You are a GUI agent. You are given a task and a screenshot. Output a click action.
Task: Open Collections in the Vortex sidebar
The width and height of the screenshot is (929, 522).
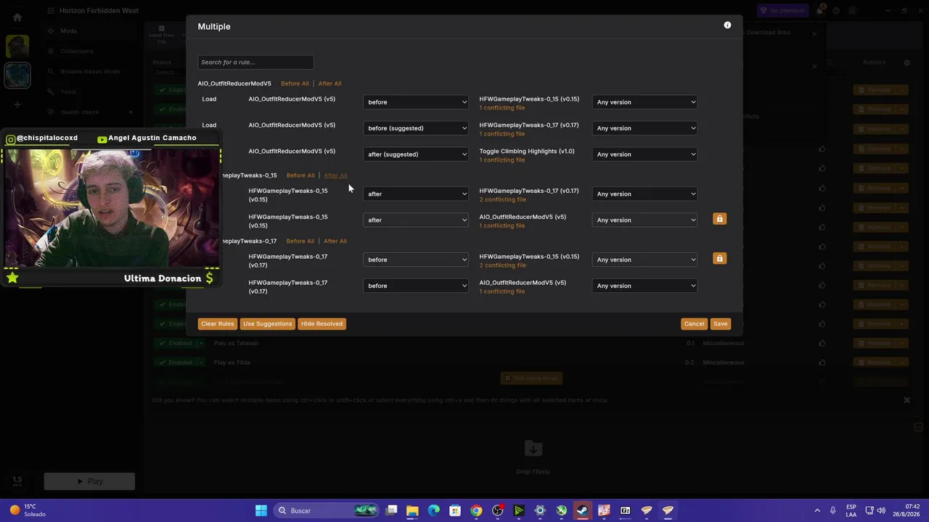tap(77, 51)
